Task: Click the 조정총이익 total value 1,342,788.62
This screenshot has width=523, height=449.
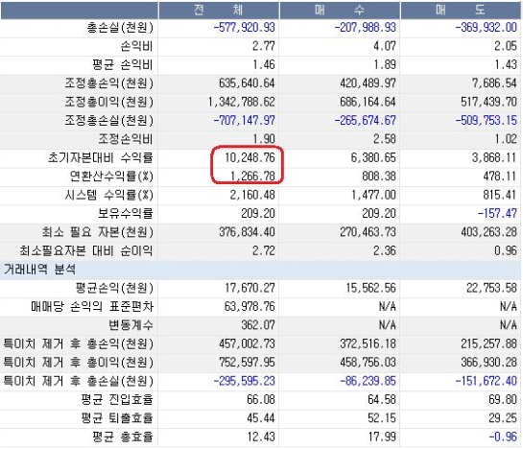Action: tap(242, 102)
